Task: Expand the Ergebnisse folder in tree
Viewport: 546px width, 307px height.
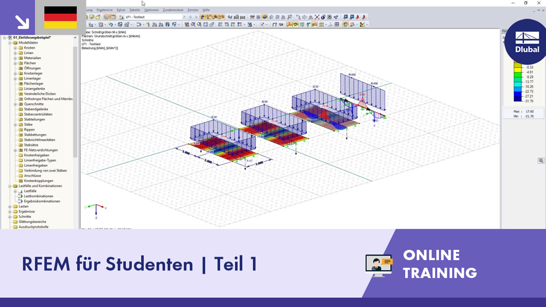Action: click(x=10, y=212)
